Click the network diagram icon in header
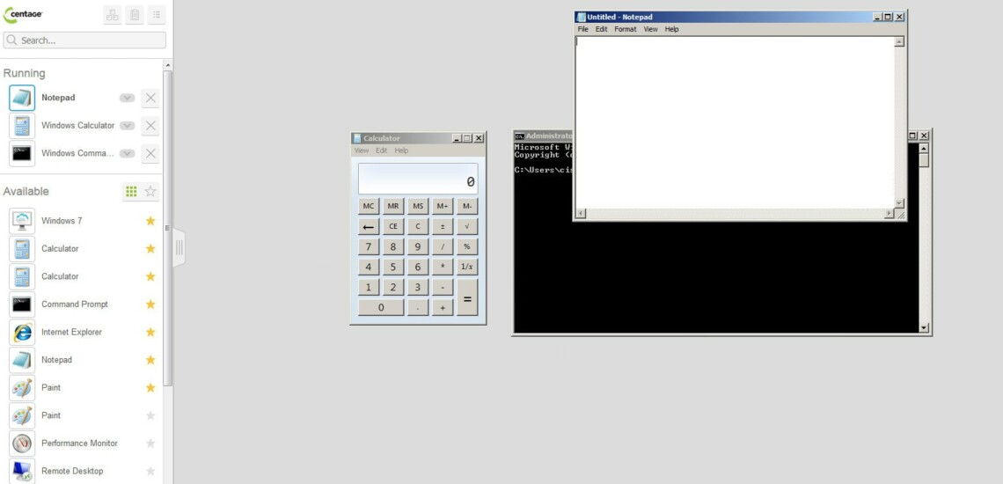Image resolution: width=1003 pixels, height=484 pixels. coord(113,15)
